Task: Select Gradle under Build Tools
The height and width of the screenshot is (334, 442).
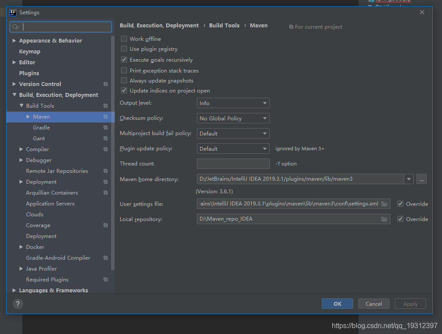Action: click(x=42, y=128)
